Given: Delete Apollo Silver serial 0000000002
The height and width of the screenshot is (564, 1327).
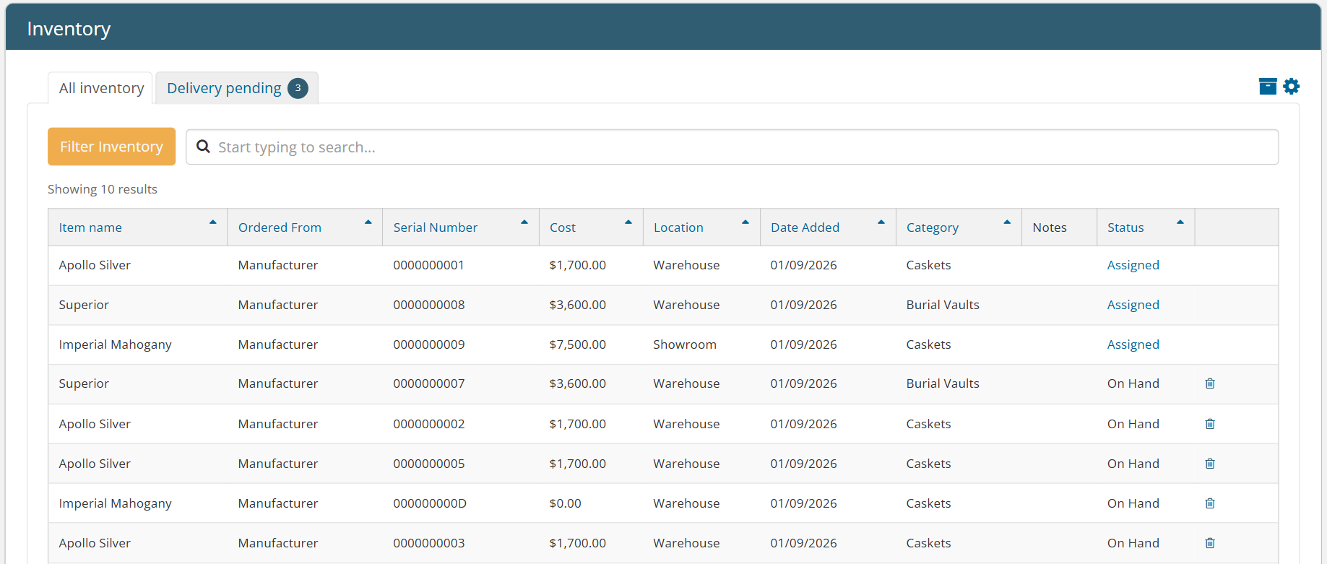Looking at the screenshot, I should click(x=1210, y=424).
